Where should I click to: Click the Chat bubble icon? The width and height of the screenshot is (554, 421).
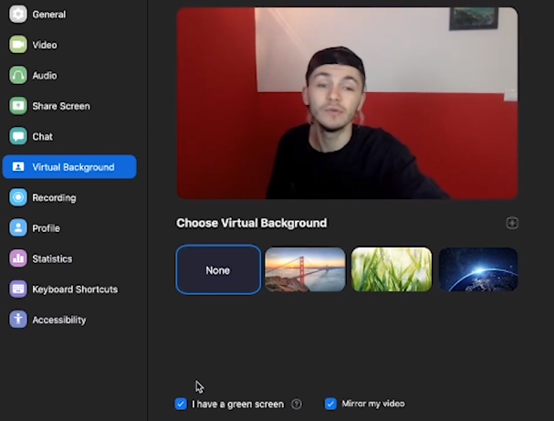[18, 136]
